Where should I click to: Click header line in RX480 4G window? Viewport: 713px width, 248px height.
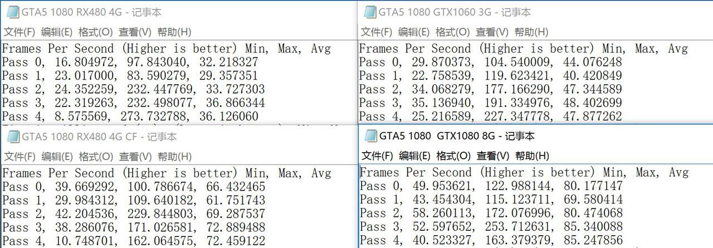[x=167, y=48]
